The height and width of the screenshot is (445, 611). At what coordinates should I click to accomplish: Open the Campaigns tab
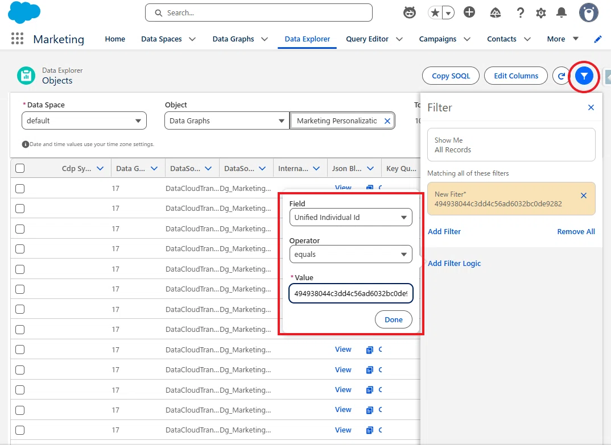tap(437, 39)
